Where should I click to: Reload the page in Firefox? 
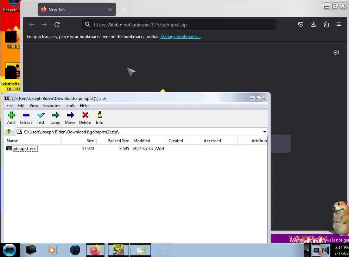(57, 25)
